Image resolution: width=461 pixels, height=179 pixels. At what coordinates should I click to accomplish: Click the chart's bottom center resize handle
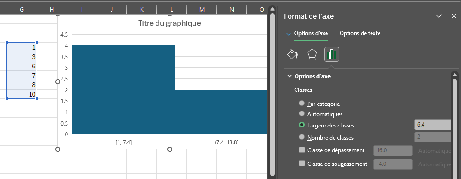click(170, 149)
